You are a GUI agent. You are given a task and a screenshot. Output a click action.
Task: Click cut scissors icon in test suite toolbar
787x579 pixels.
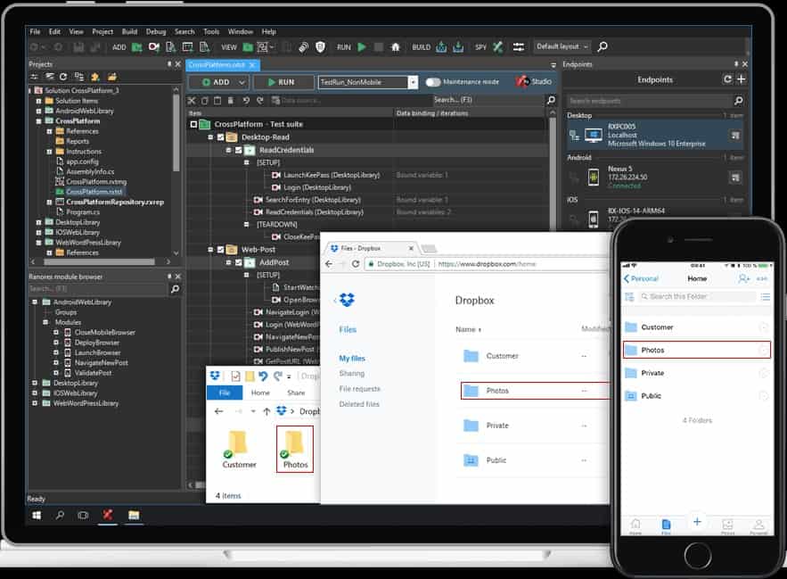(x=192, y=101)
